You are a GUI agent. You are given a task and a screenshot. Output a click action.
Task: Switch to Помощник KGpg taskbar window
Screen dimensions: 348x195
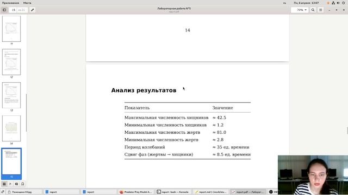(x=24, y=192)
